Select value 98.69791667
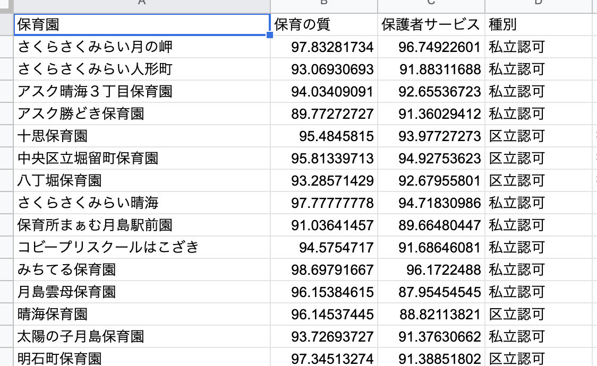 click(x=324, y=270)
